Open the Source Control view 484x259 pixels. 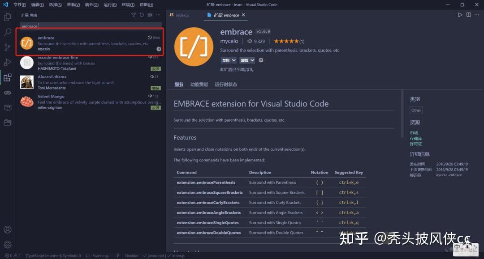click(x=8, y=47)
